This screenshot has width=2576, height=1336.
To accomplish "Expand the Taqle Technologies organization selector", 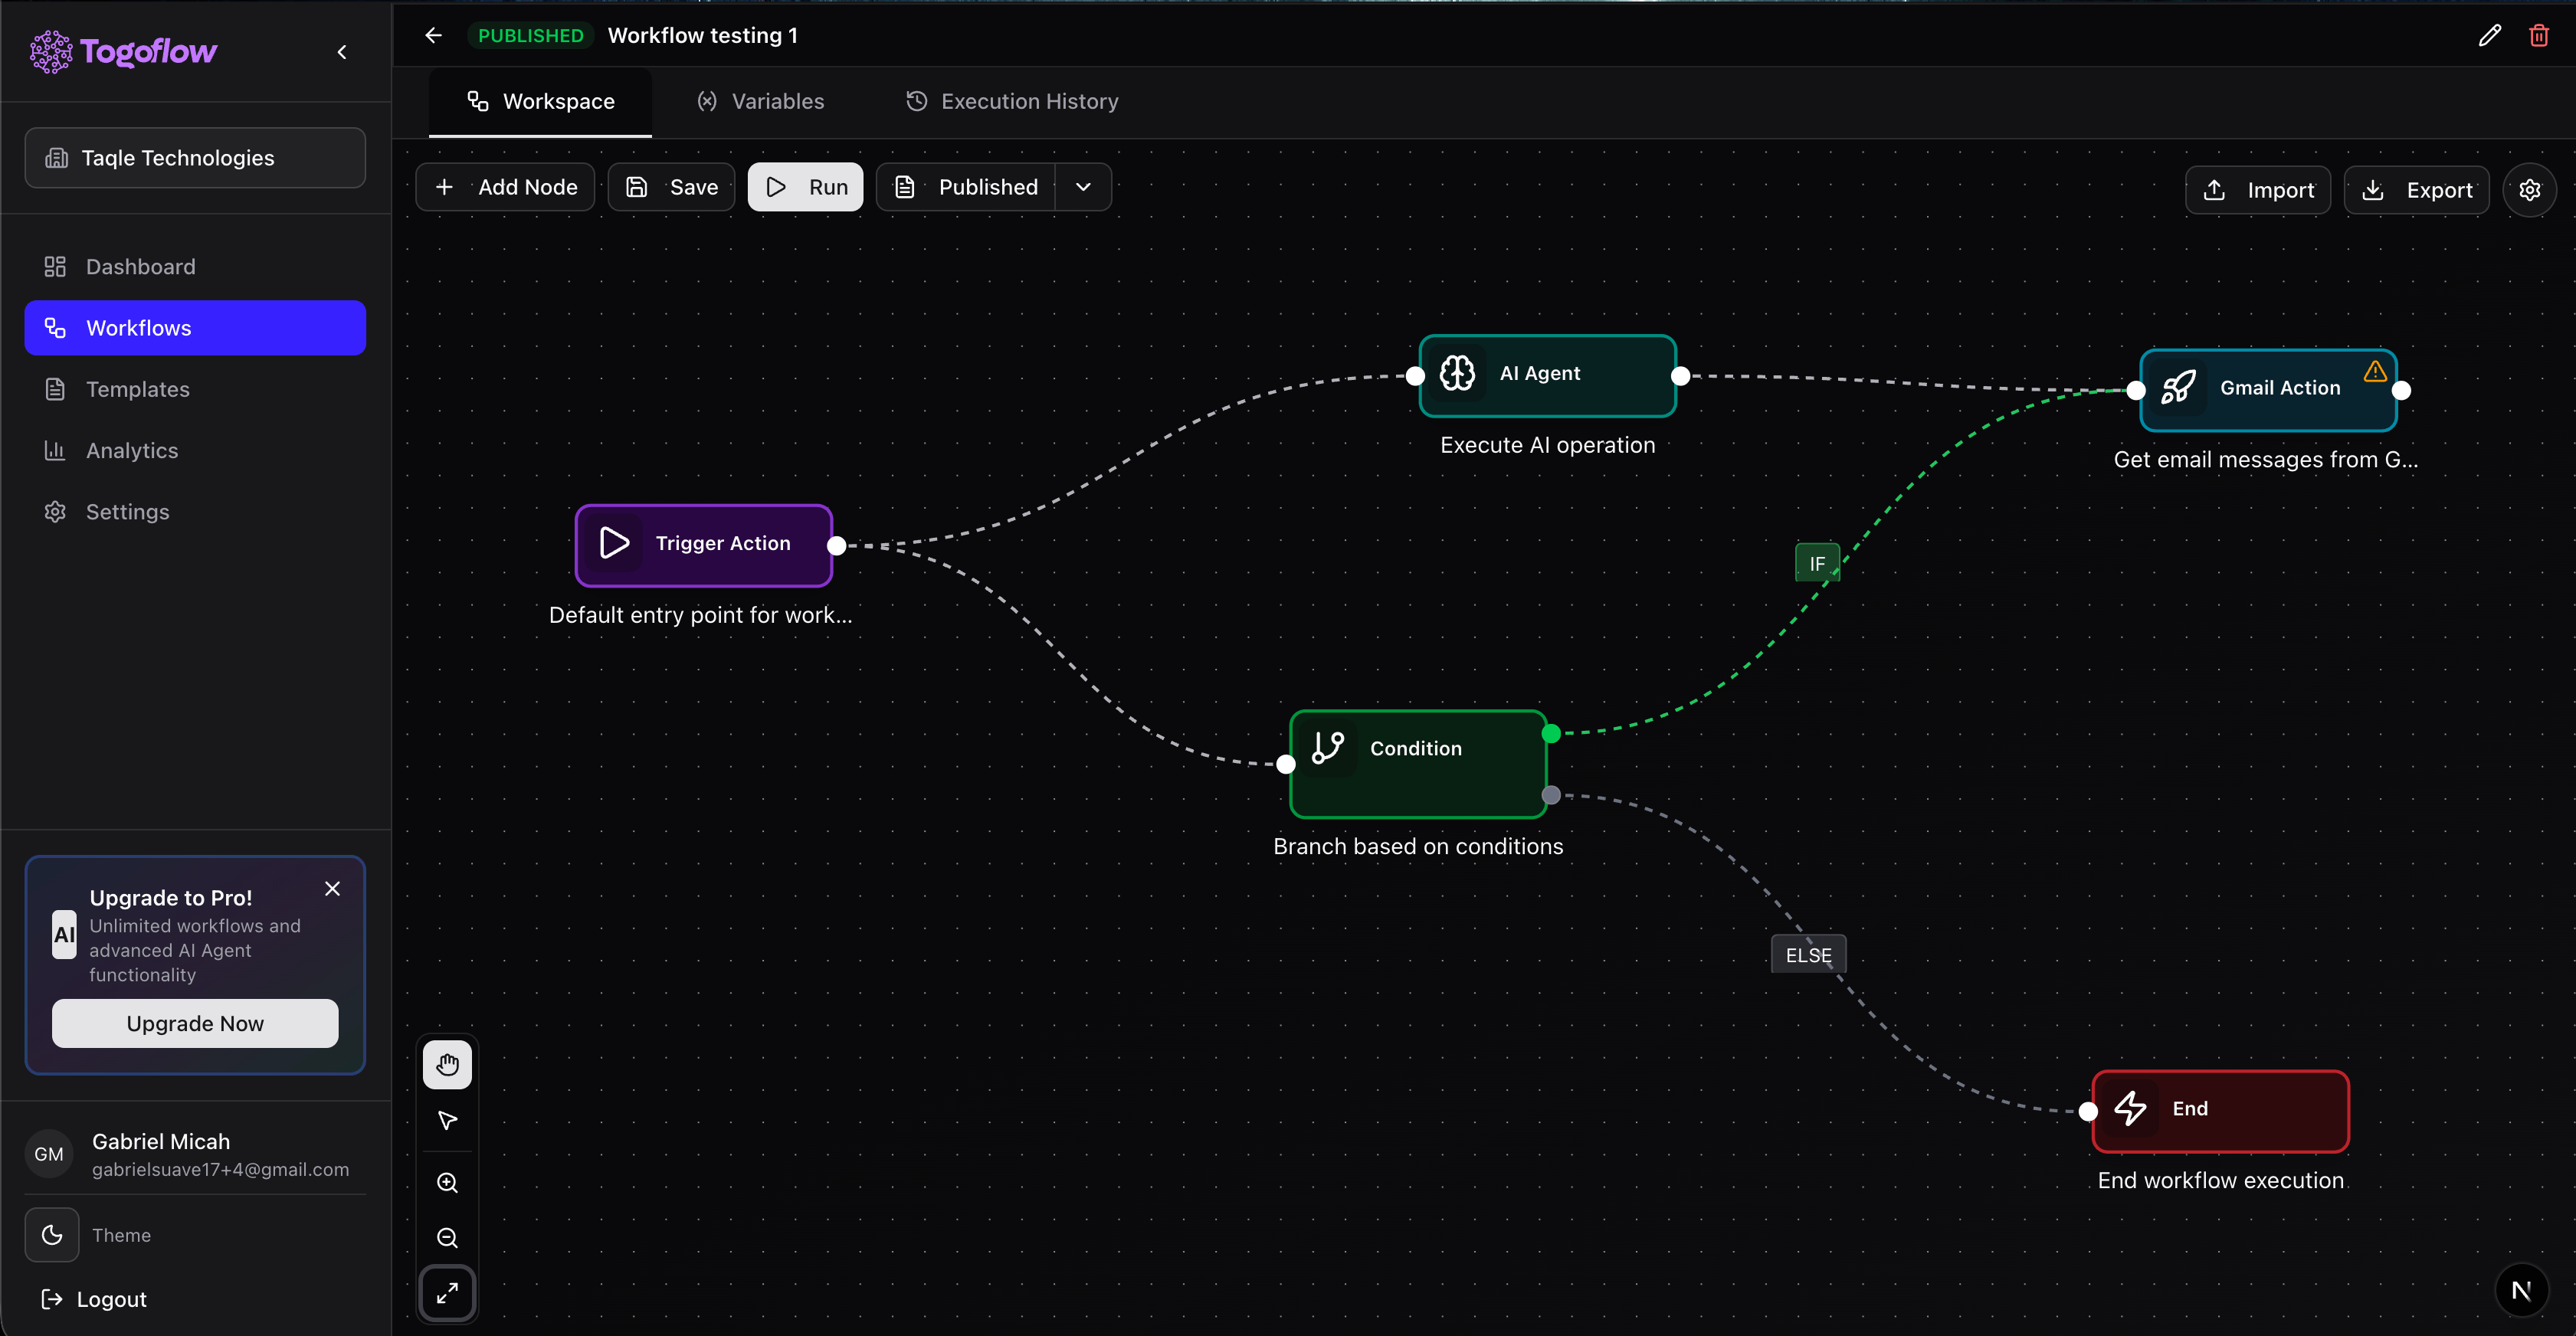I will pos(194,157).
